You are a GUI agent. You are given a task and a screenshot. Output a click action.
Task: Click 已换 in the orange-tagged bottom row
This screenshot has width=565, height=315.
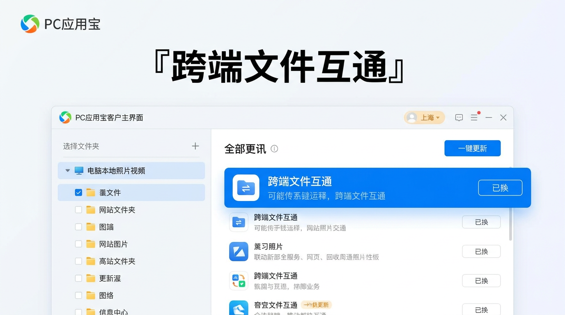(x=481, y=310)
